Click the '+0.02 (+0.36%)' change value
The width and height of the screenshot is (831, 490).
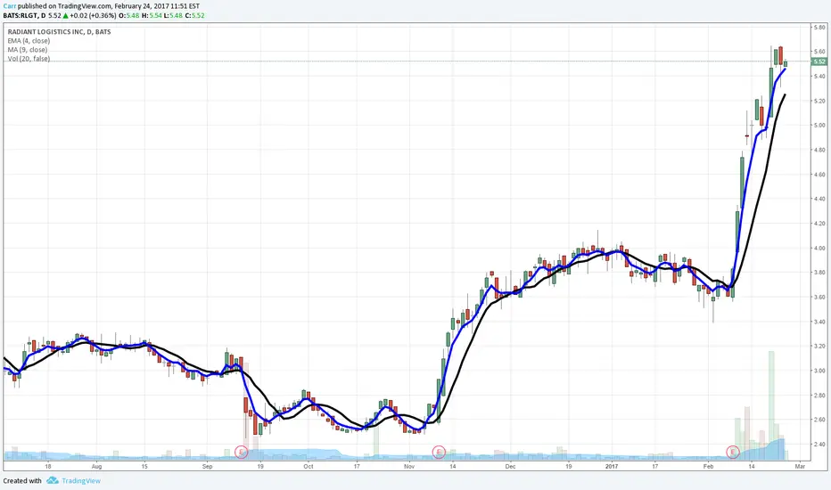coord(93,16)
